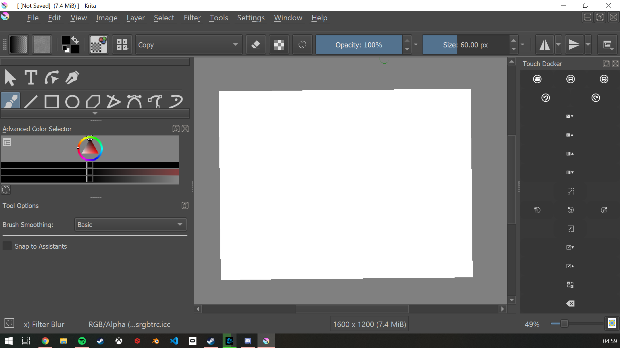Open the Brush Smoothing dropdown set to Basic

pos(130,224)
